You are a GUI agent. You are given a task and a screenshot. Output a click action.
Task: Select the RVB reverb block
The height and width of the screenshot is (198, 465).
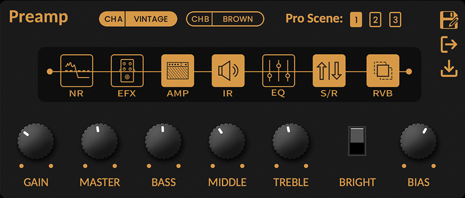pos(383,71)
